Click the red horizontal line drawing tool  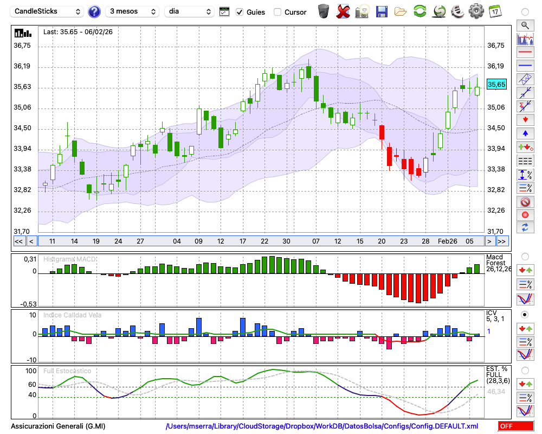point(525,52)
